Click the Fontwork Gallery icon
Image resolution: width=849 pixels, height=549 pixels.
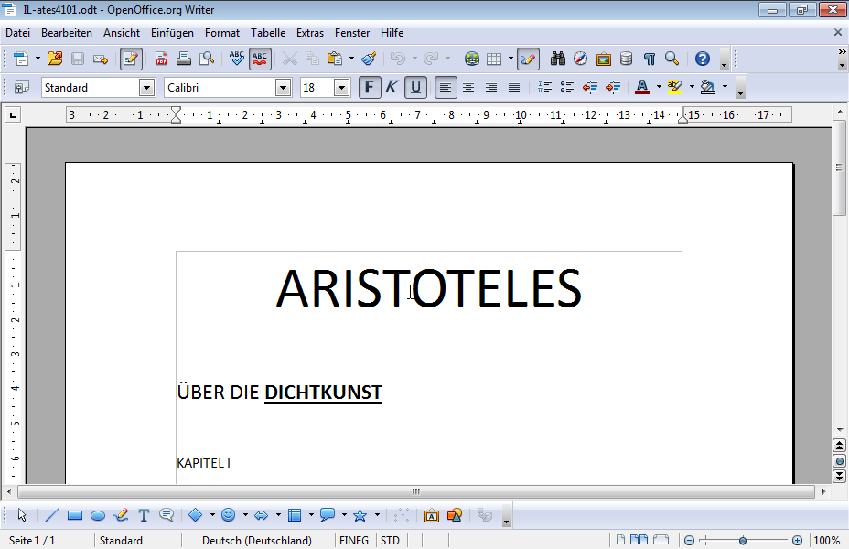coord(432,515)
